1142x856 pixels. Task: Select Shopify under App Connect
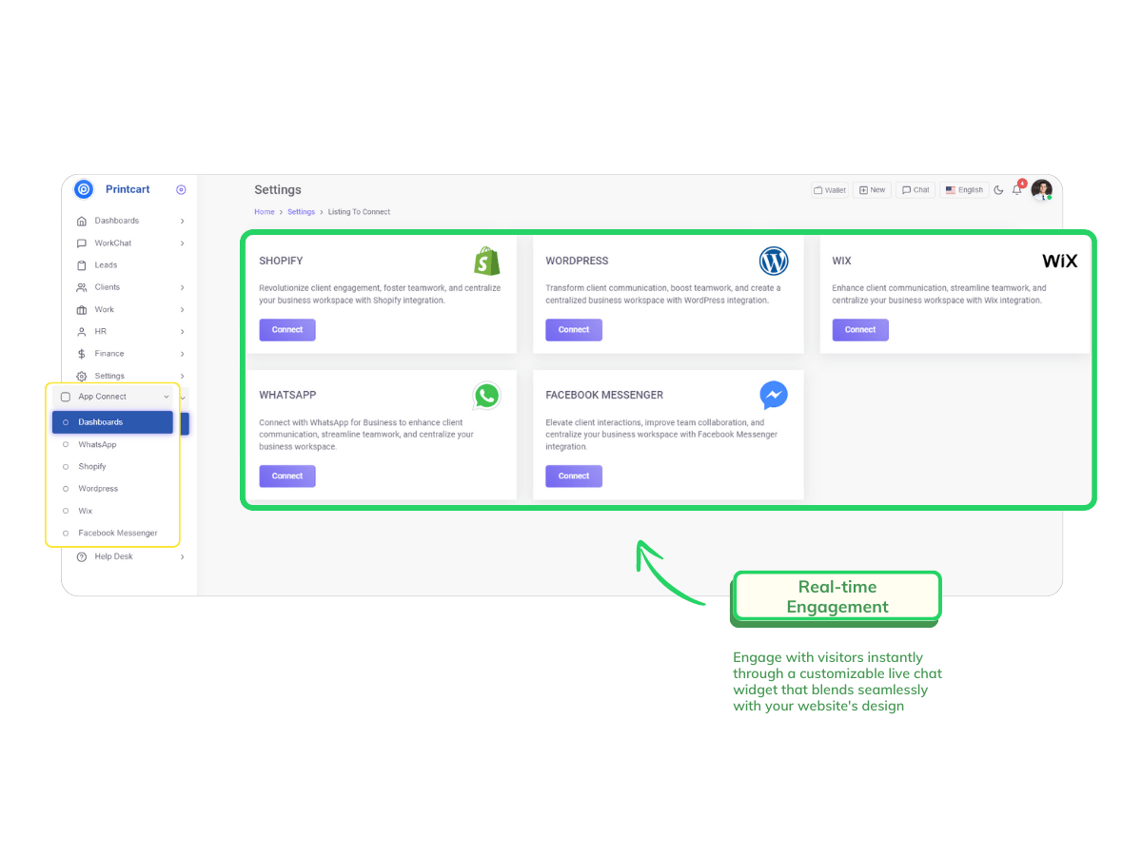[92, 466]
